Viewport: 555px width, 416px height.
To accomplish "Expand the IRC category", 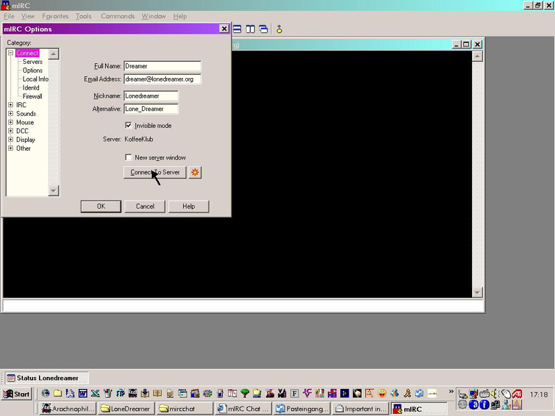I will coord(11,105).
